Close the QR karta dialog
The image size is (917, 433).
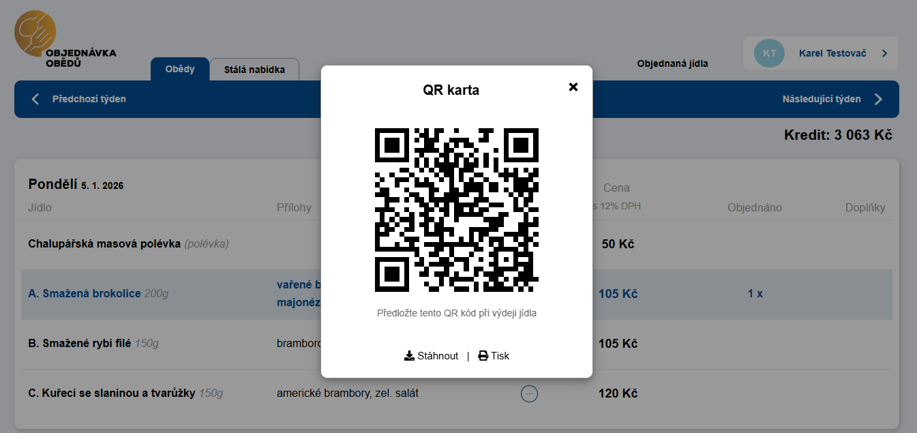[573, 87]
